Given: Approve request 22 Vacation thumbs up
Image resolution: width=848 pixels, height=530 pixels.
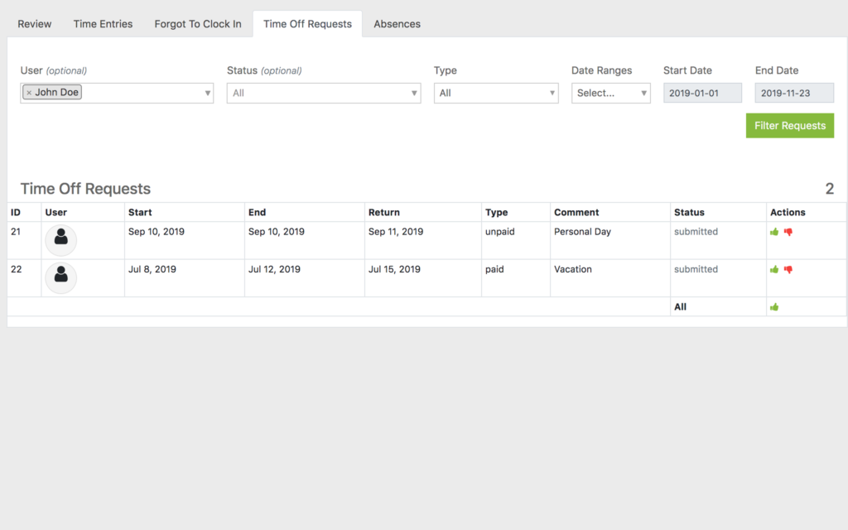Looking at the screenshot, I should (x=774, y=269).
